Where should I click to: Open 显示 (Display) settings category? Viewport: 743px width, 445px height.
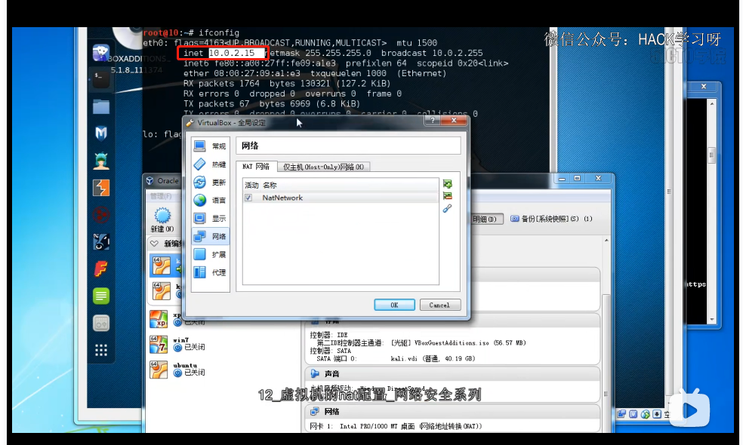click(211, 218)
